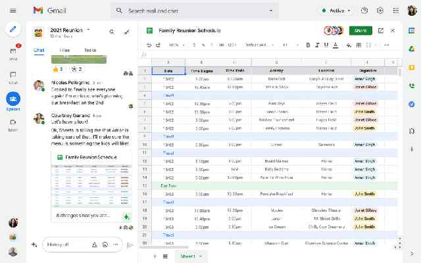Open the more number formats (123) dropdown
The width and height of the screenshot is (421, 263).
coord(232,45)
